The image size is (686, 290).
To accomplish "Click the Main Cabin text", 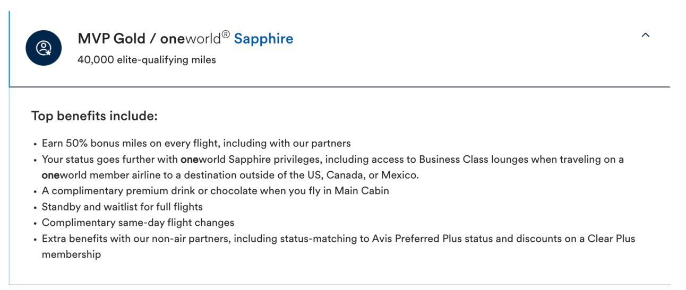I will (x=361, y=191).
